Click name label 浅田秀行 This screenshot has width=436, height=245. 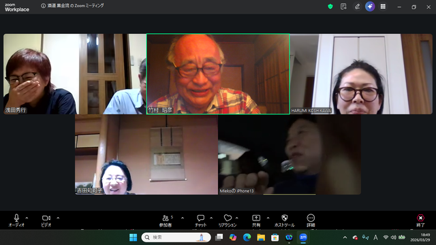point(16,110)
